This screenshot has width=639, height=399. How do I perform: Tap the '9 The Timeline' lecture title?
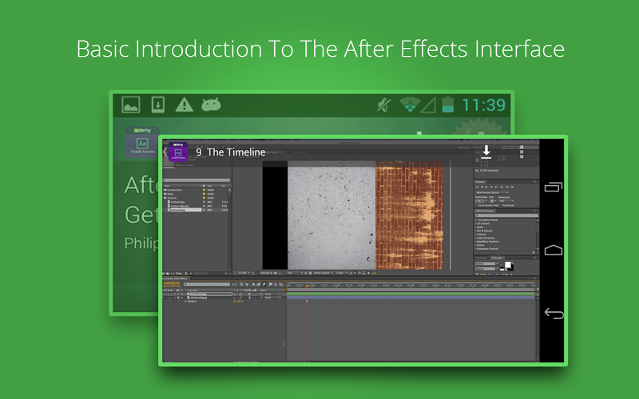231,152
